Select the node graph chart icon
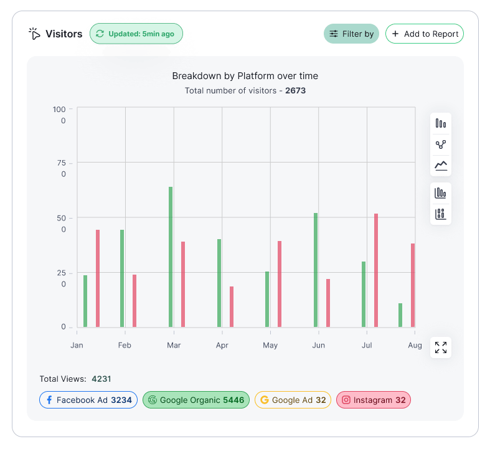Viewport: 490px width, 449px height. pyautogui.click(x=441, y=144)
